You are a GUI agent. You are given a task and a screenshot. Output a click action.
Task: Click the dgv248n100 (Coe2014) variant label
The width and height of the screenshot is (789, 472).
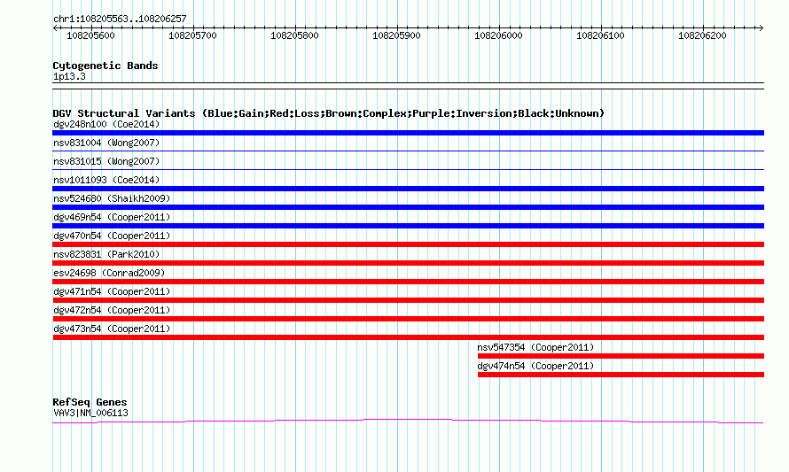click(x=106, y=124)
